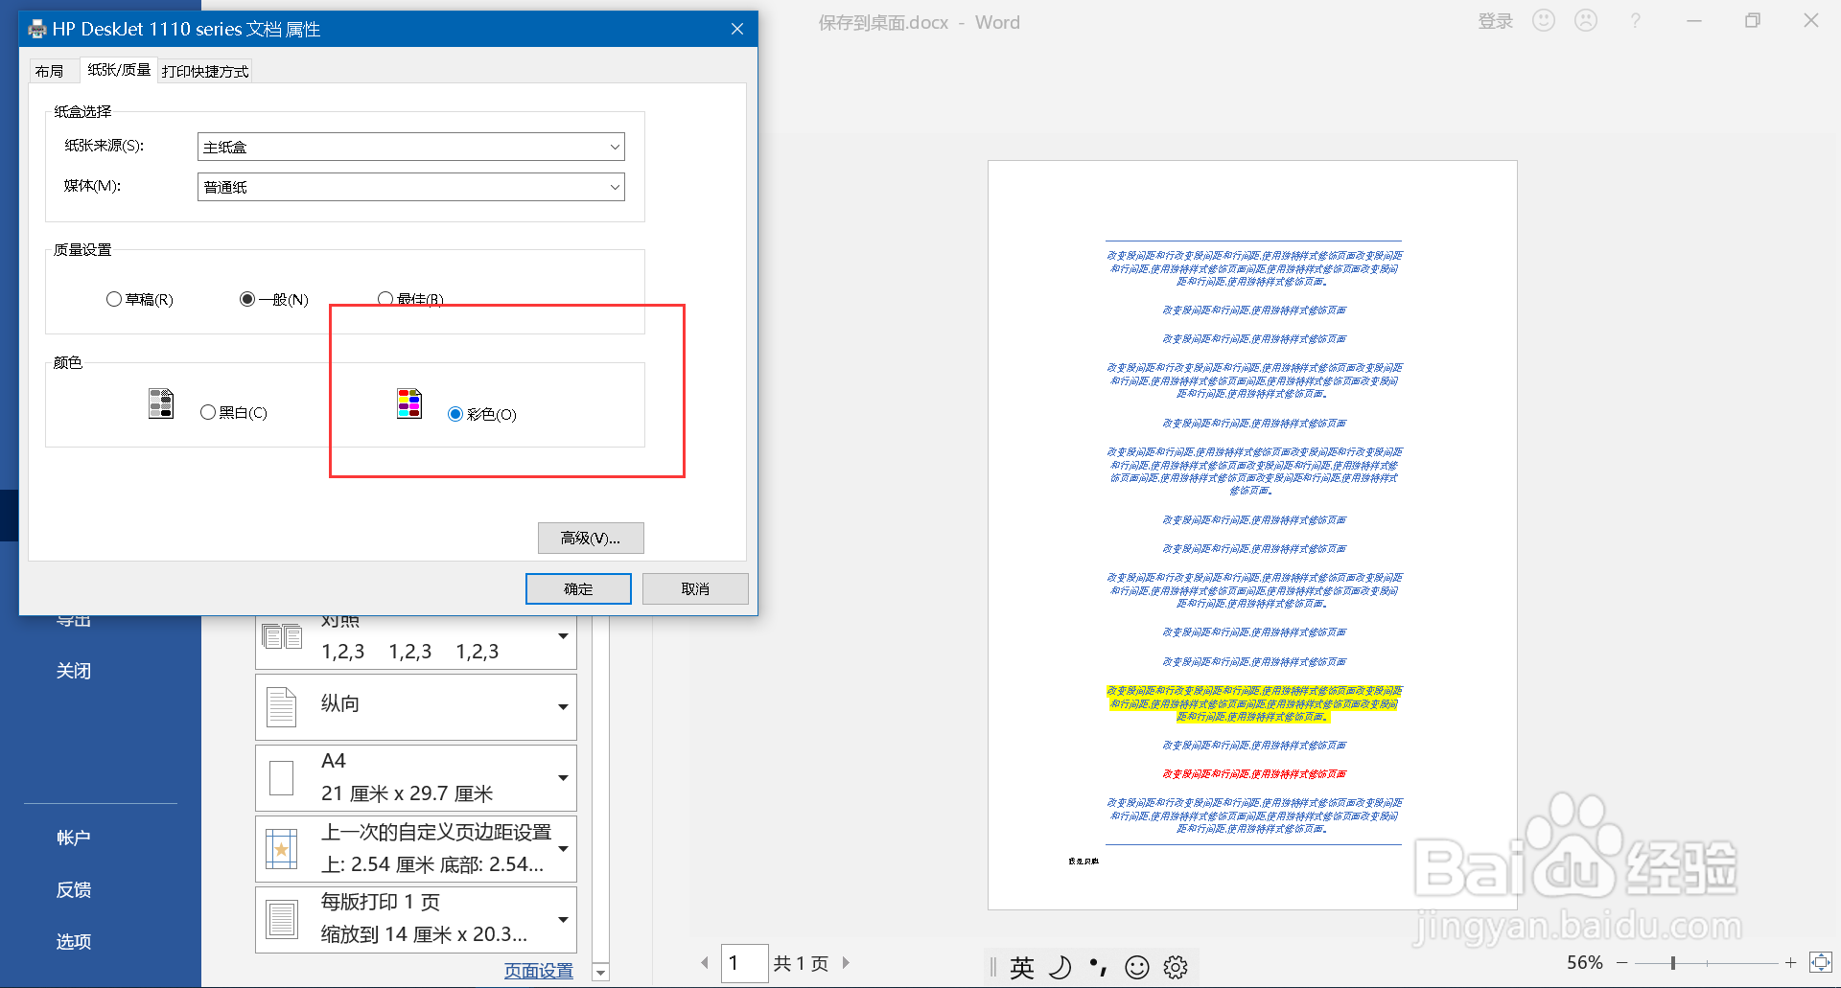Click the color print cartridge icon
The image size is (1841, 988).
tap(409, 403)
